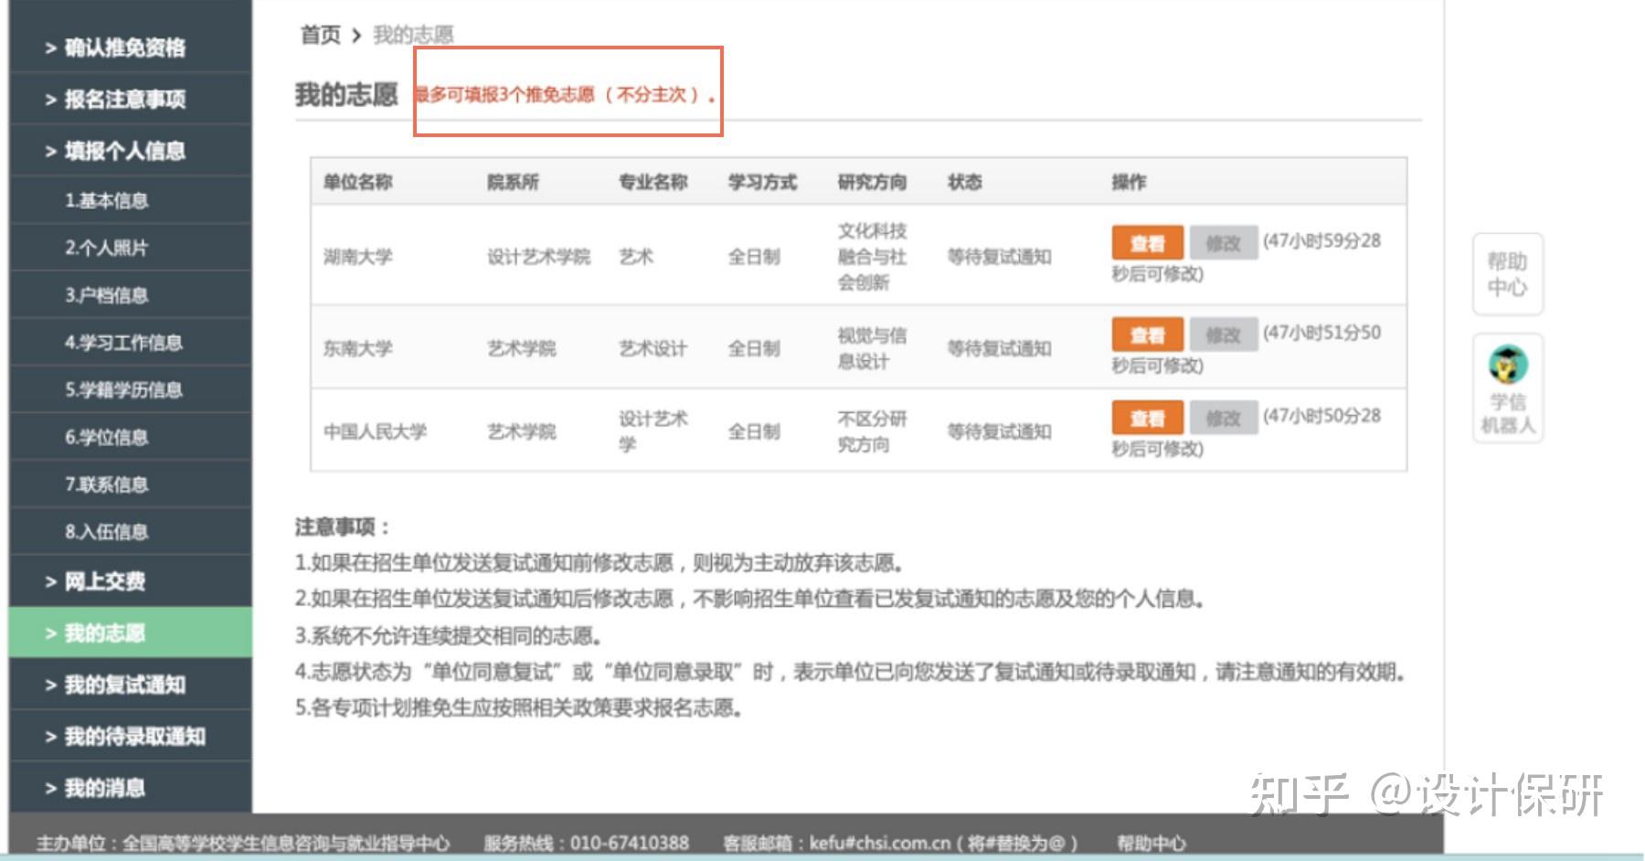
Task: Click 艺术设计 major cell
Action: (653, 348)
